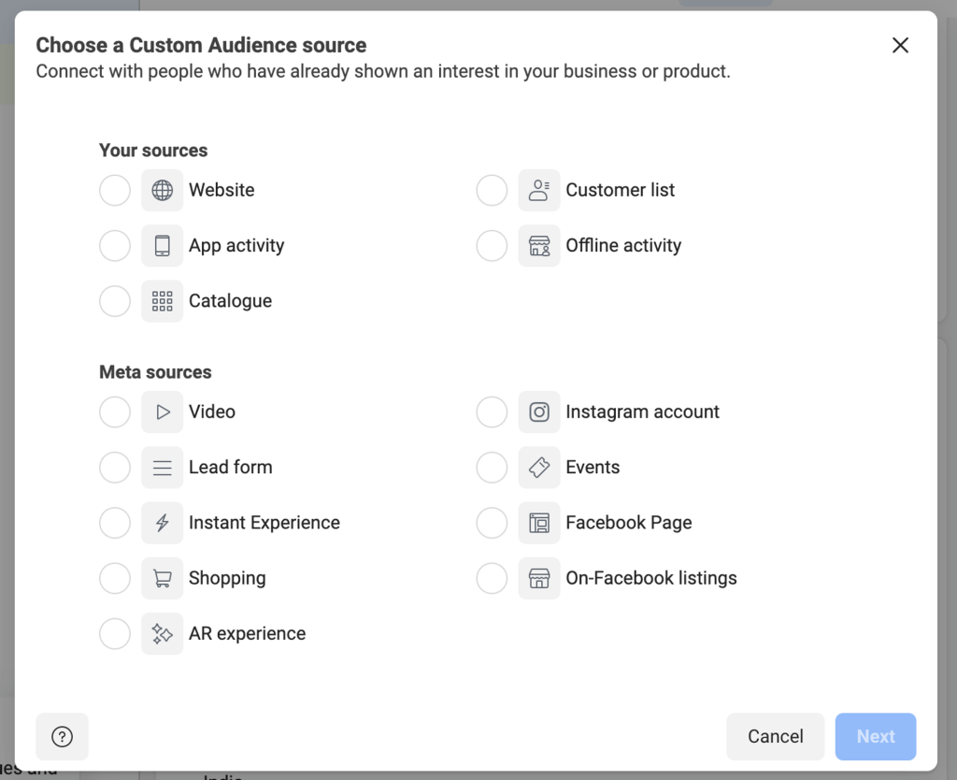
Task: Click the Instant Experience lightning icon
Action: point(162,523)
